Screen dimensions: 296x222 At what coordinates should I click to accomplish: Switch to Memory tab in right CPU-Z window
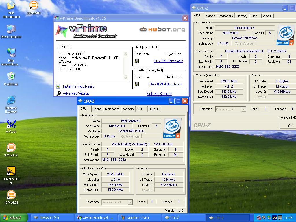pos(242,16)
